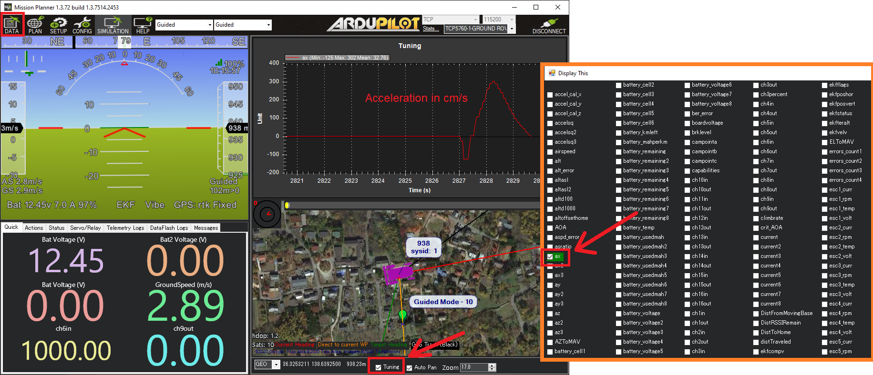This screenshot has width=873, height=375.
Task: Open the HELP icon
Action: coord(143,25)
